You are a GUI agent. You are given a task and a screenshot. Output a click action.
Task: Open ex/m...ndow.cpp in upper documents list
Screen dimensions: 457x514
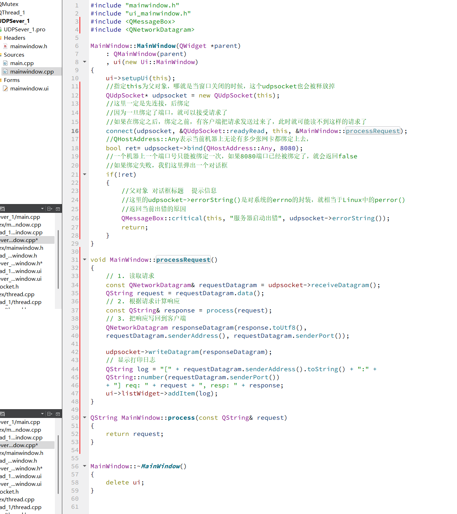(x=20, y=225)
